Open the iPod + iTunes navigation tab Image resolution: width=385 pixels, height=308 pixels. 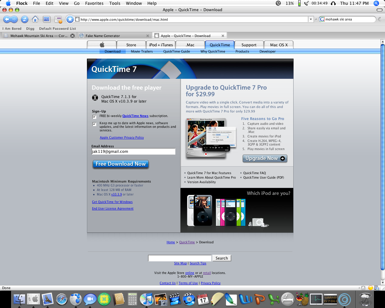161,45
